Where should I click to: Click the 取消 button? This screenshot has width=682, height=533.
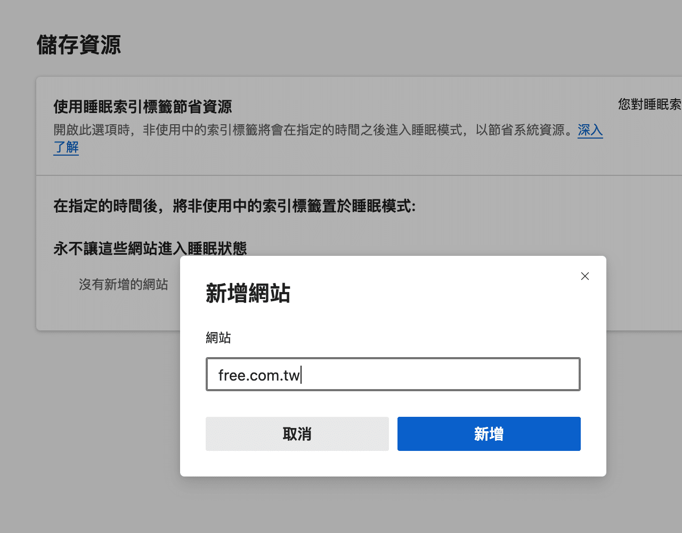click(x=297, y=434)
